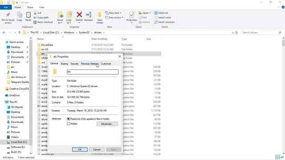Open the Customize tab in etc Properties
This screenshot has height=160, width=285.
[x=106, y=64]
